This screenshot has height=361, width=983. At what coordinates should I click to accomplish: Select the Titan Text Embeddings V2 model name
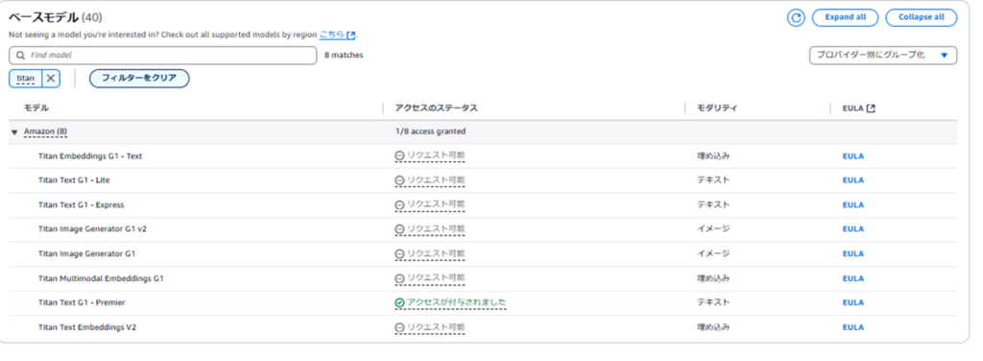coord(87,327)
